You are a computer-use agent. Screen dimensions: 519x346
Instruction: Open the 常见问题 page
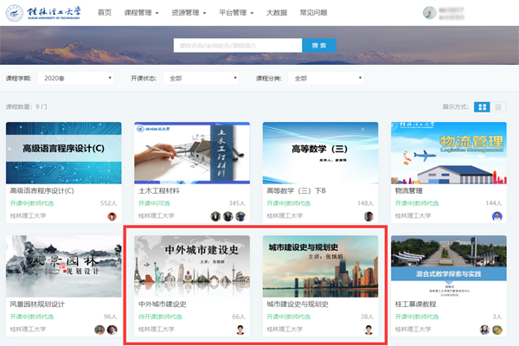pos(313,13)
